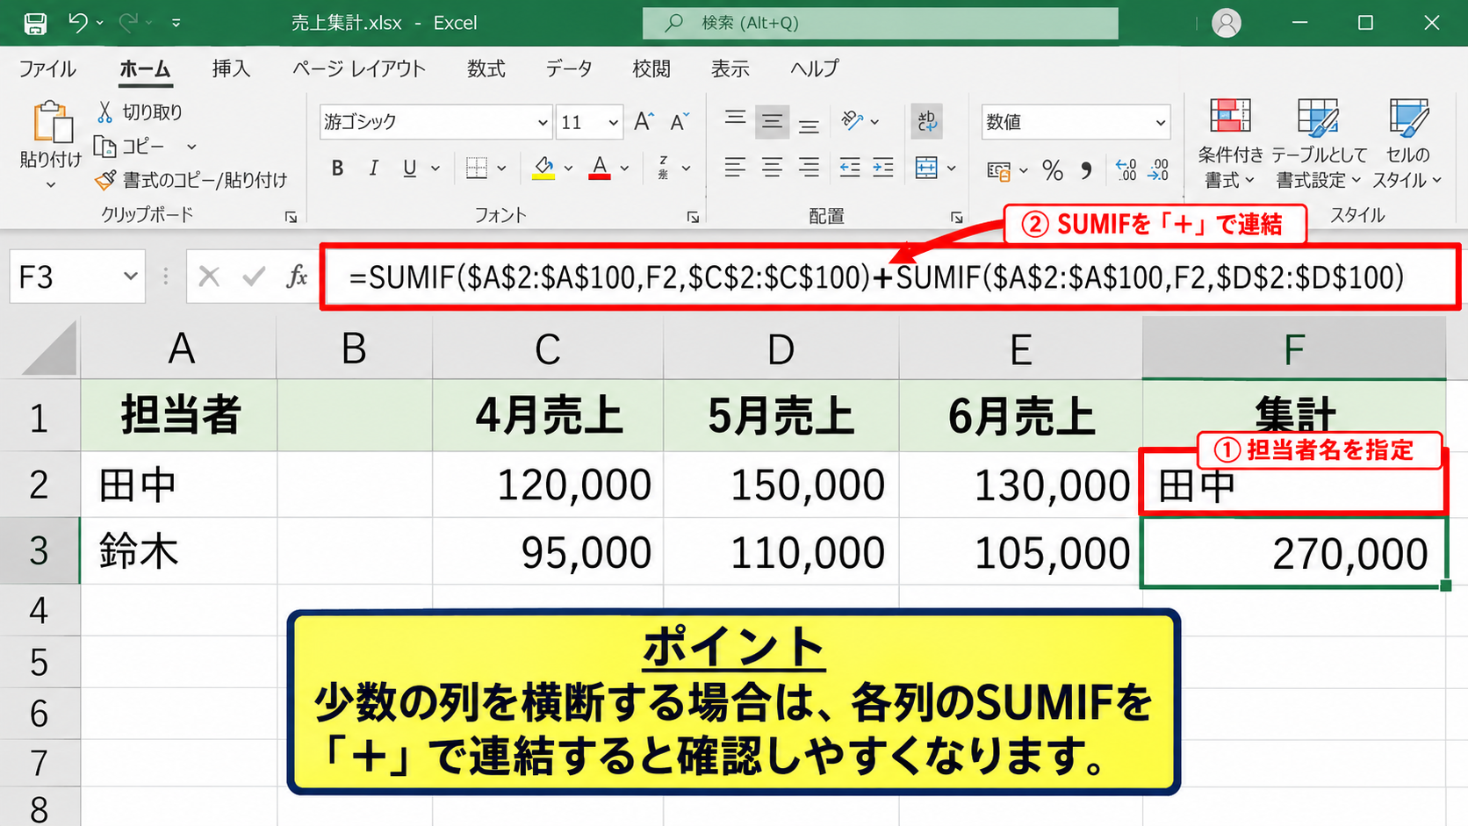Viewport: 1468px width, 826px height.
Task: Open borders dropdown arrow
Action: [x=501, y=169]
